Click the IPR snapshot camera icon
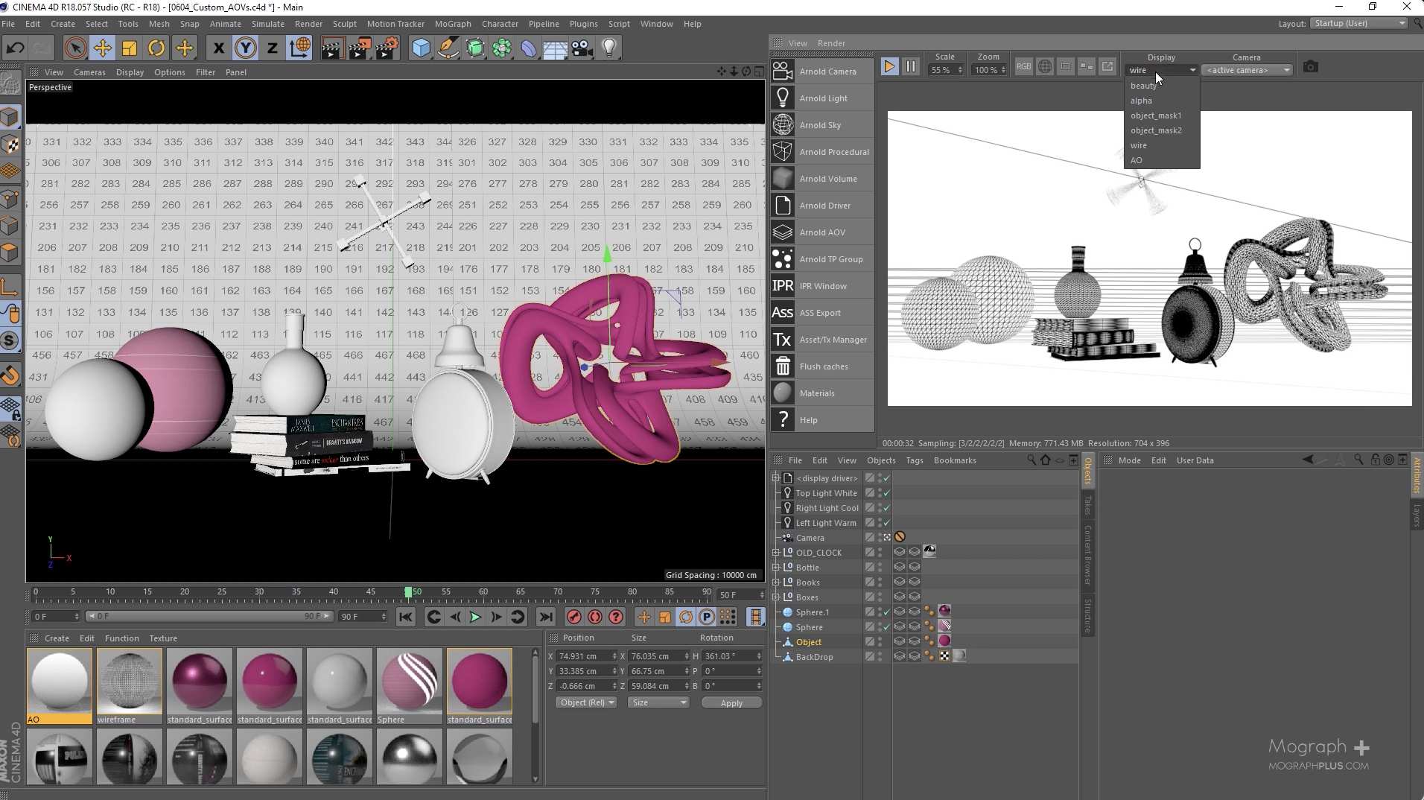The height and width of the screenshot is (800, 1424). [1311, 67]
